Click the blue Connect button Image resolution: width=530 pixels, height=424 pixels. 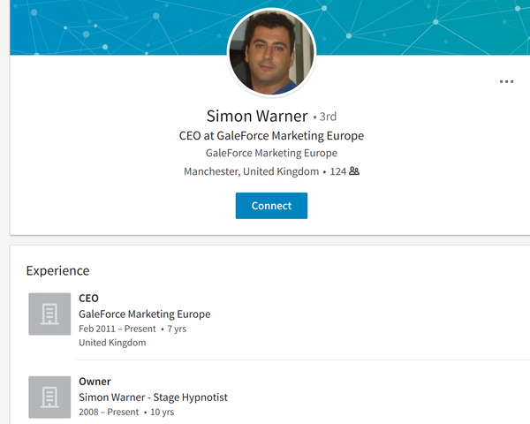click(271, 206)
